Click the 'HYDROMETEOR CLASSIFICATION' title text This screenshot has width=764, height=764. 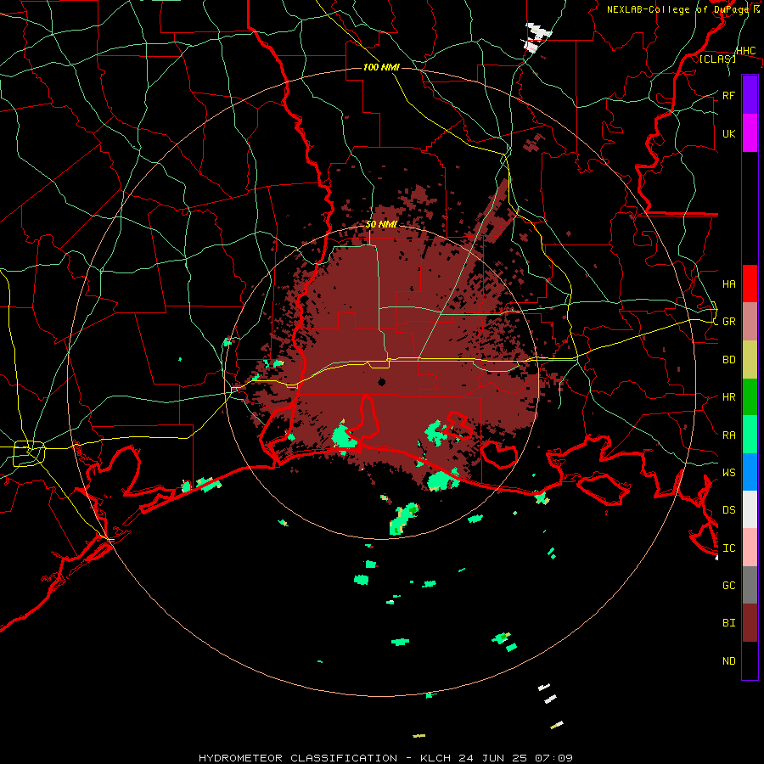tap(297, 758)
